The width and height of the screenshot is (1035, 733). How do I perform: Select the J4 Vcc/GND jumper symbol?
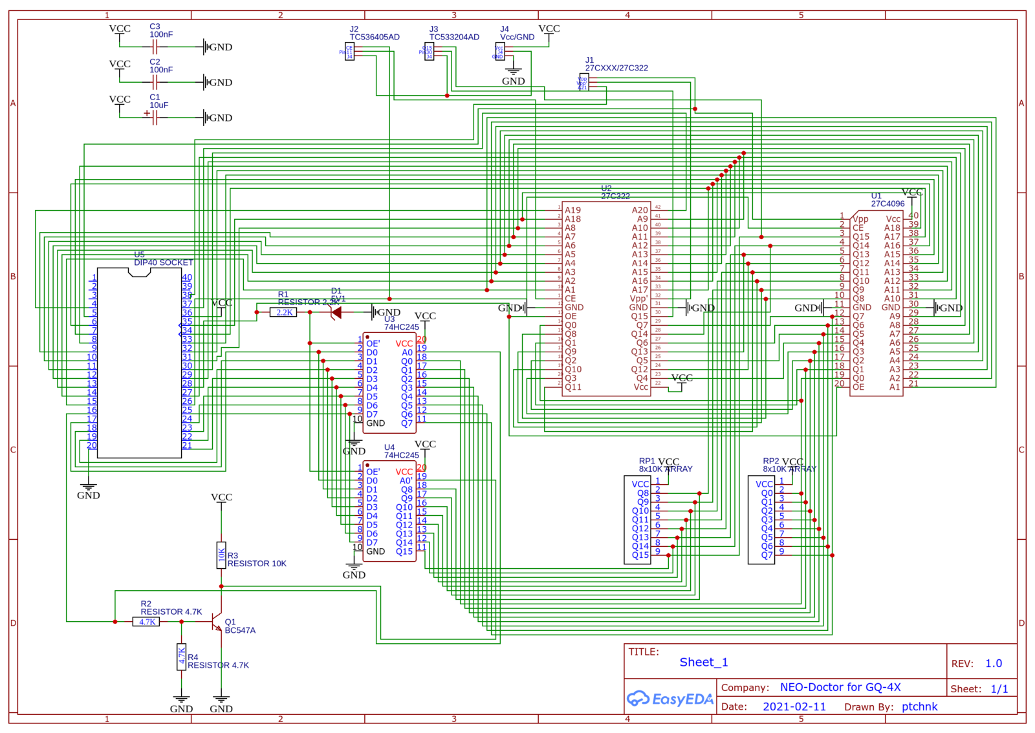(499, 52)
